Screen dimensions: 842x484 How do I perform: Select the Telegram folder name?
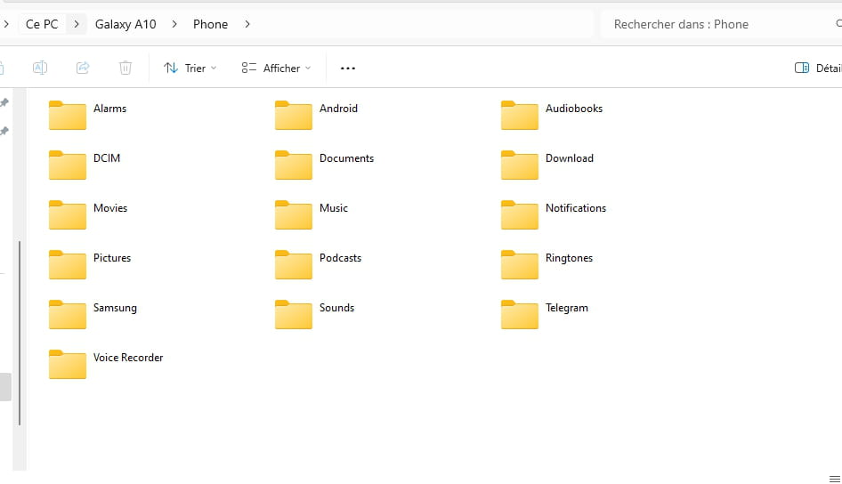(x=566, y=308)
